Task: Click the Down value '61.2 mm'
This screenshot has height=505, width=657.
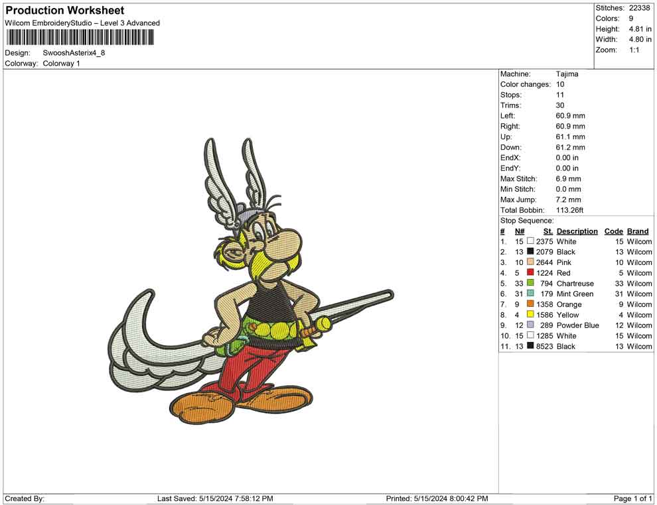Action: [x=570, y=147]
